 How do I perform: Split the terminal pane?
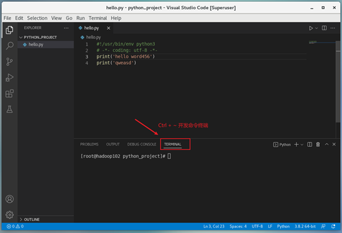point(309,144)
